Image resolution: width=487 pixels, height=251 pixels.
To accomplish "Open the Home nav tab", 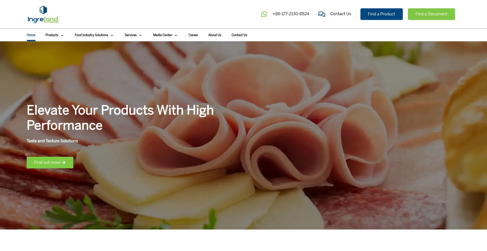I will point(31,35).
